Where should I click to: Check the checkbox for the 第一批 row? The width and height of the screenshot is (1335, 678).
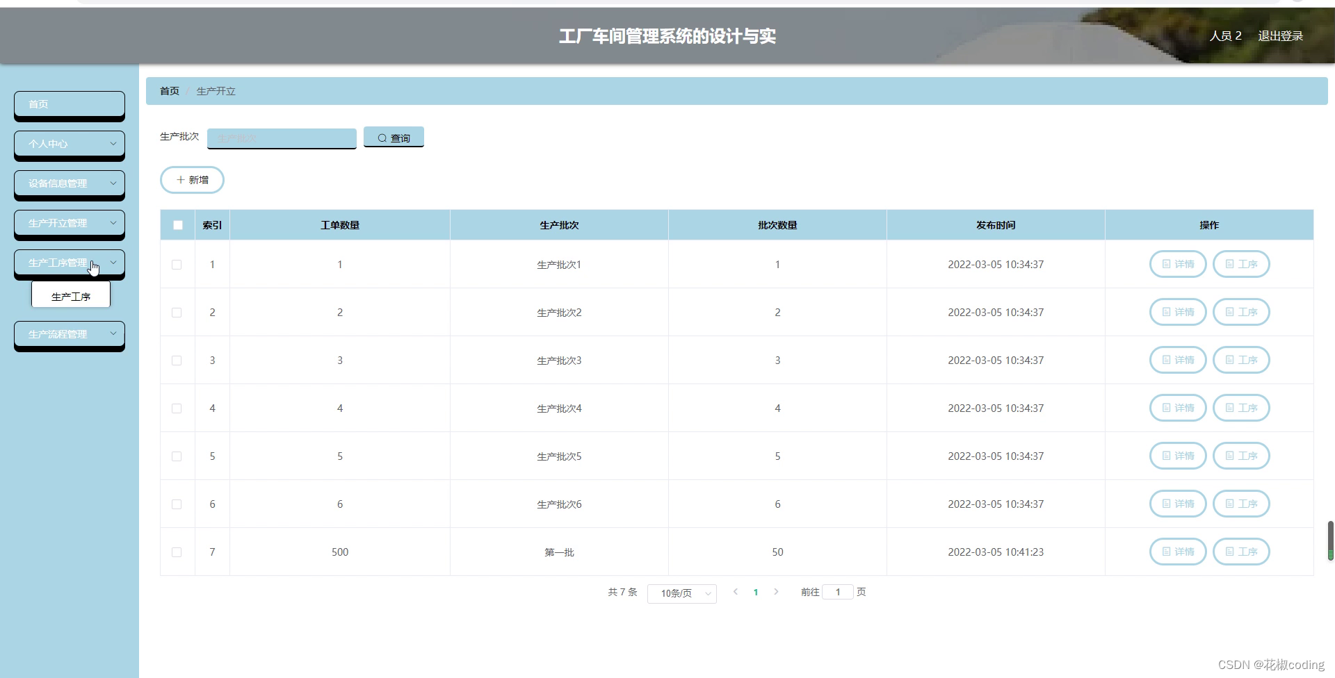(177, 552)
